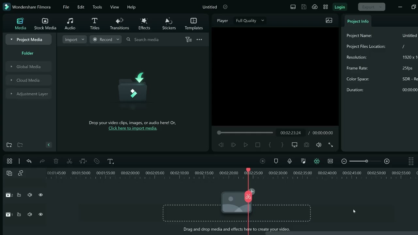
Task: Mute video track 1 audio
Action: tap(30, 214)
